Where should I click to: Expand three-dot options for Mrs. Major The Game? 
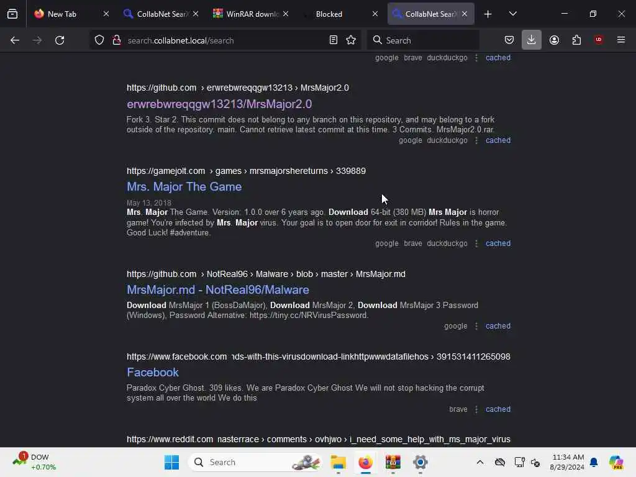(476, 243)
